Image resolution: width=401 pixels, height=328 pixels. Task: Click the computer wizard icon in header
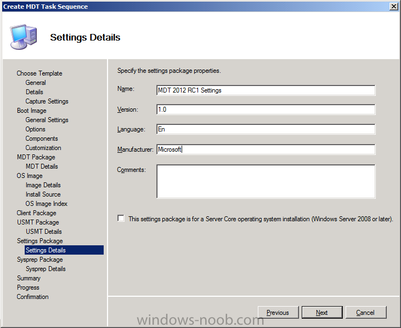[24, 37]
